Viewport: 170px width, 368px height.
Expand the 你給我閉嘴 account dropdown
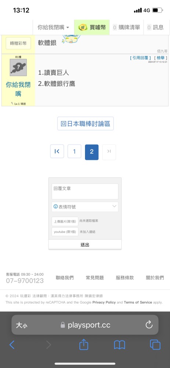tap(53, 27)
